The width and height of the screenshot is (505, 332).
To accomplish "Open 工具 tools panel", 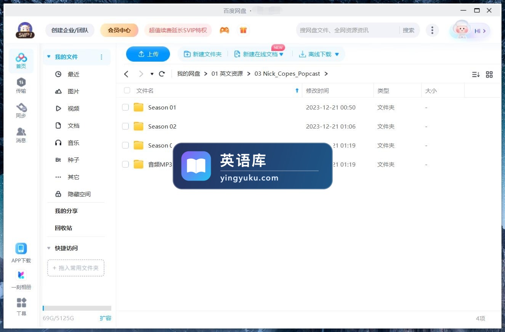I will tap(21, 307).
